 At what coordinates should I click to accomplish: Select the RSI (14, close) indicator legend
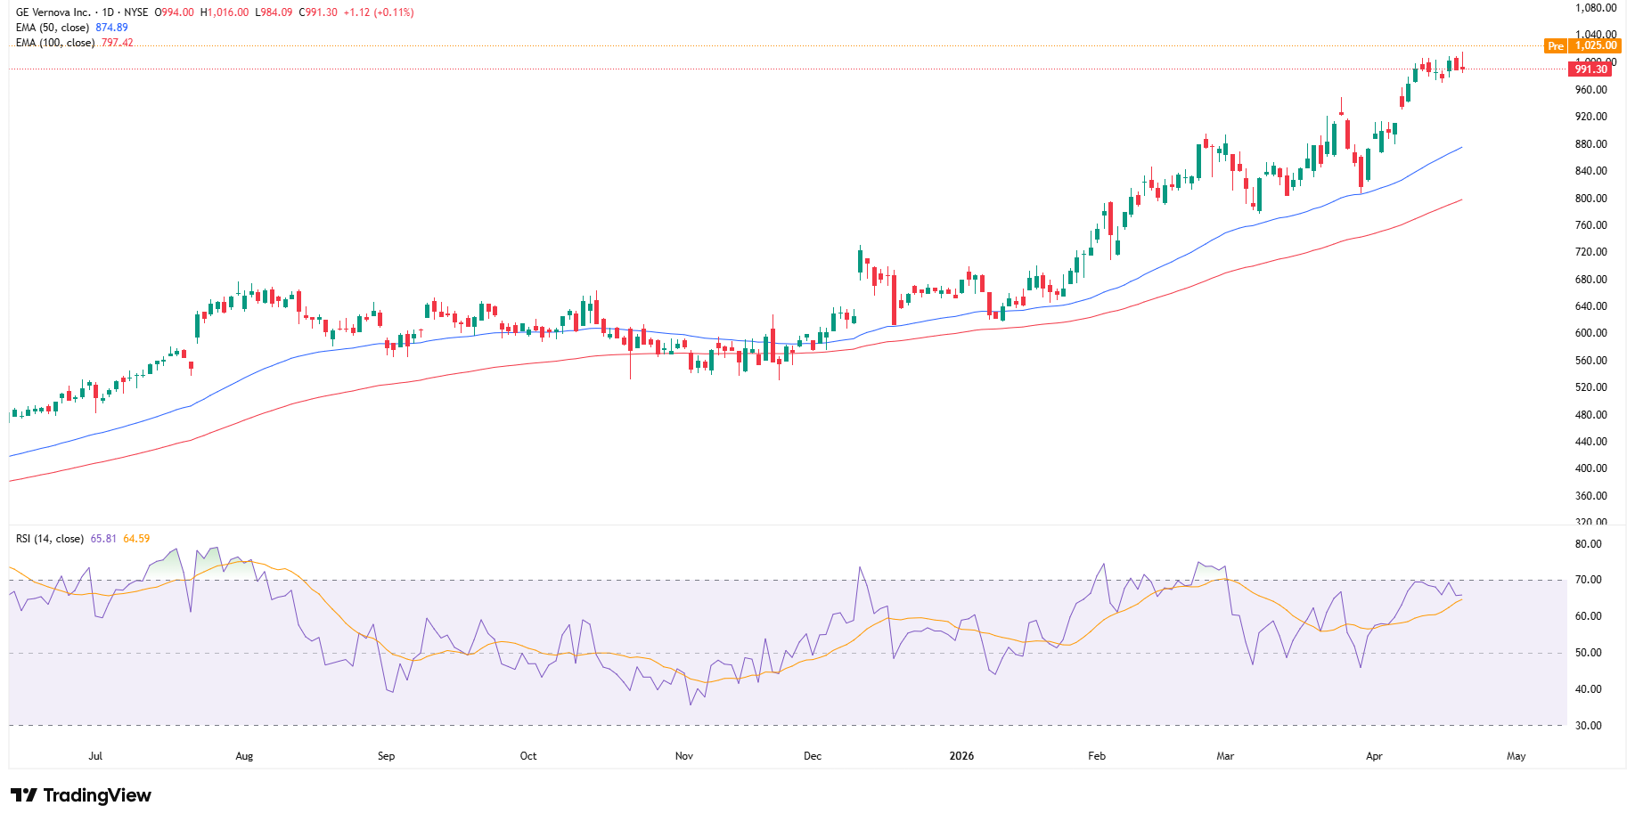coord(50,539)
